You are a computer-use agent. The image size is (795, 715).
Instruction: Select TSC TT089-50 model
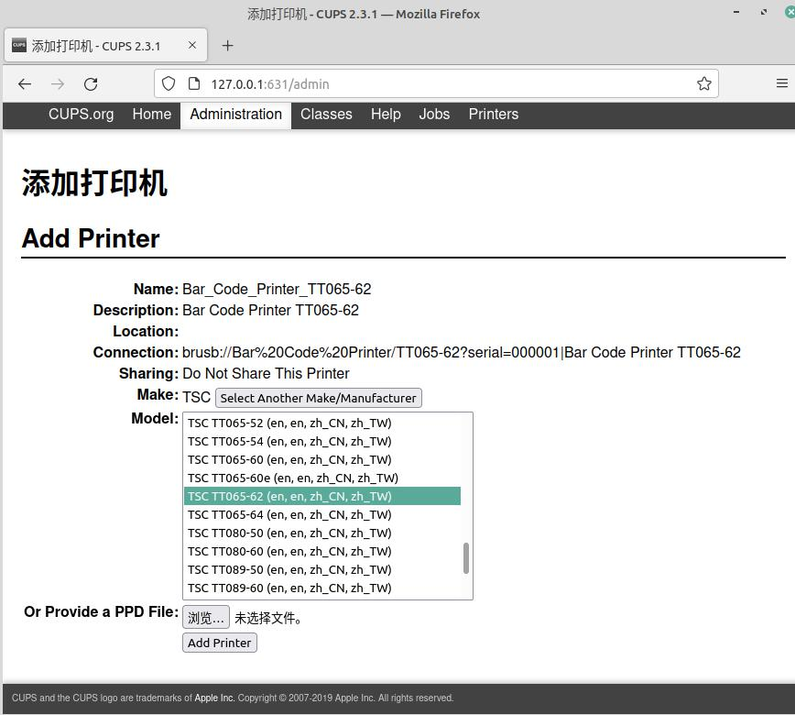(x=322, y=569)
